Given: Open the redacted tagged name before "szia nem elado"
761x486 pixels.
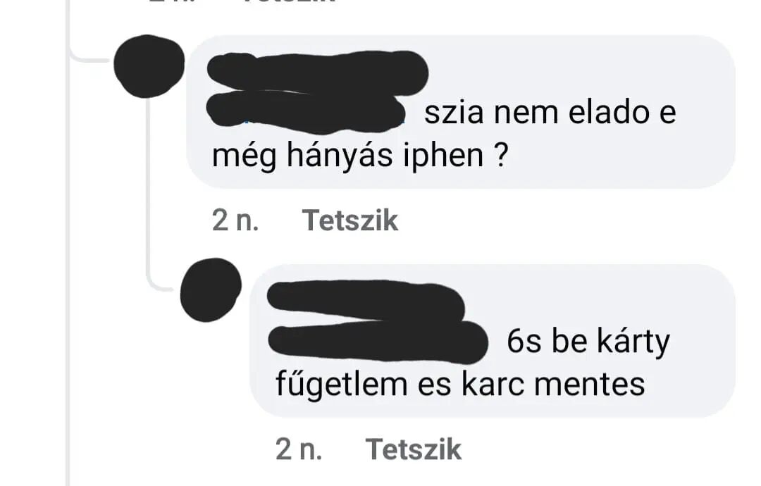Looking at the screenshot, I should (306, 111).
